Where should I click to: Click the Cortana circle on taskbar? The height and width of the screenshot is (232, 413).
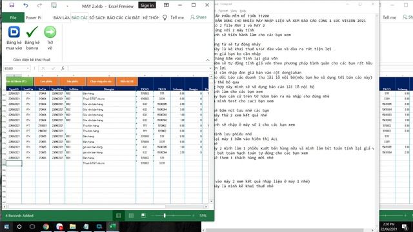click(x=19, y=226)
